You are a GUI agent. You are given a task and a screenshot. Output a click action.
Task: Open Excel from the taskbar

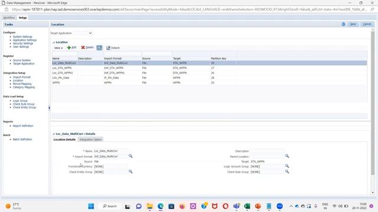pyautogui.click(x=247, y=206)
